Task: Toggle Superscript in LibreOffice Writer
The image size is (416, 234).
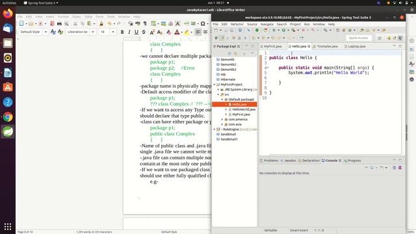Action: pyautogui.click(x=152, y=32)
